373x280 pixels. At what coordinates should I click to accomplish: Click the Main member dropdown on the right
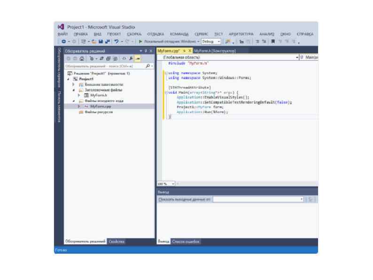(x=309, y=57)
